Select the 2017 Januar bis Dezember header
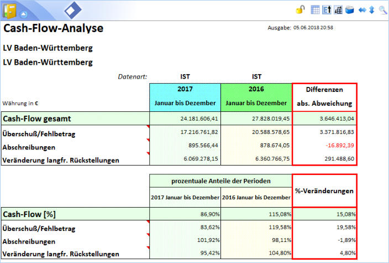This screenshot has height=263, width=389. [x=185, y=96]
